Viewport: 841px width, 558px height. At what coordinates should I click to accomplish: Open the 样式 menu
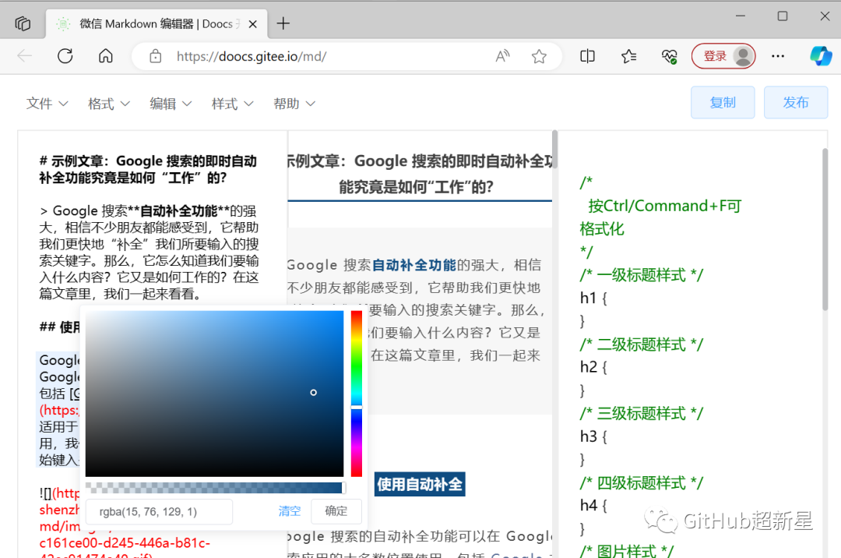(232, 103)
